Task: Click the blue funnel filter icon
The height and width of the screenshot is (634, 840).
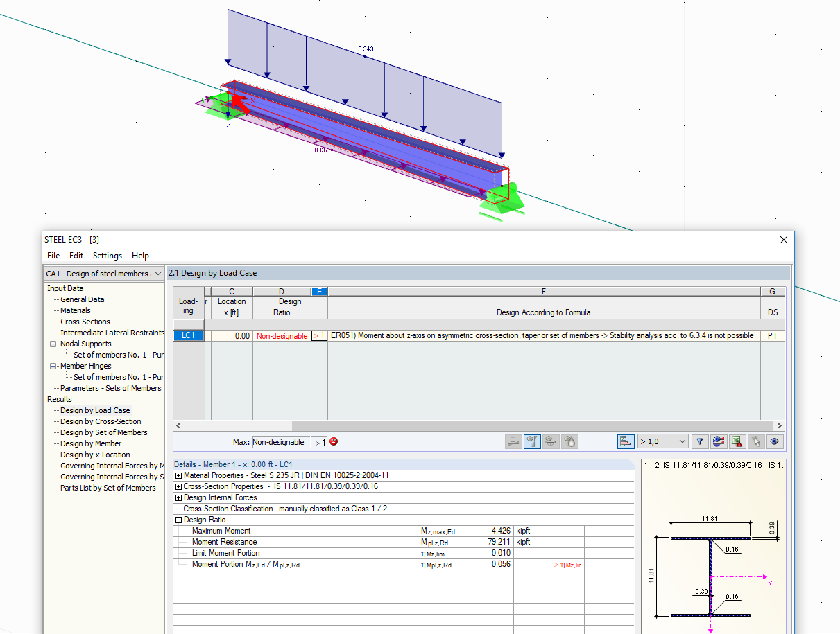Action: coord(700,441)
